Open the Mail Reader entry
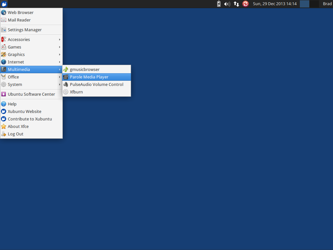Screen dimensions: 333x250 (32, 20)
